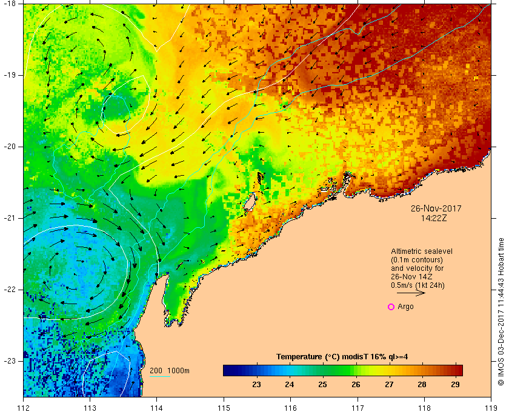Click the '200 1000m' depth contour label
Image resolution: width=509 pixels, height=412 pixels.
pyautogui.click(x=170, y=371)
